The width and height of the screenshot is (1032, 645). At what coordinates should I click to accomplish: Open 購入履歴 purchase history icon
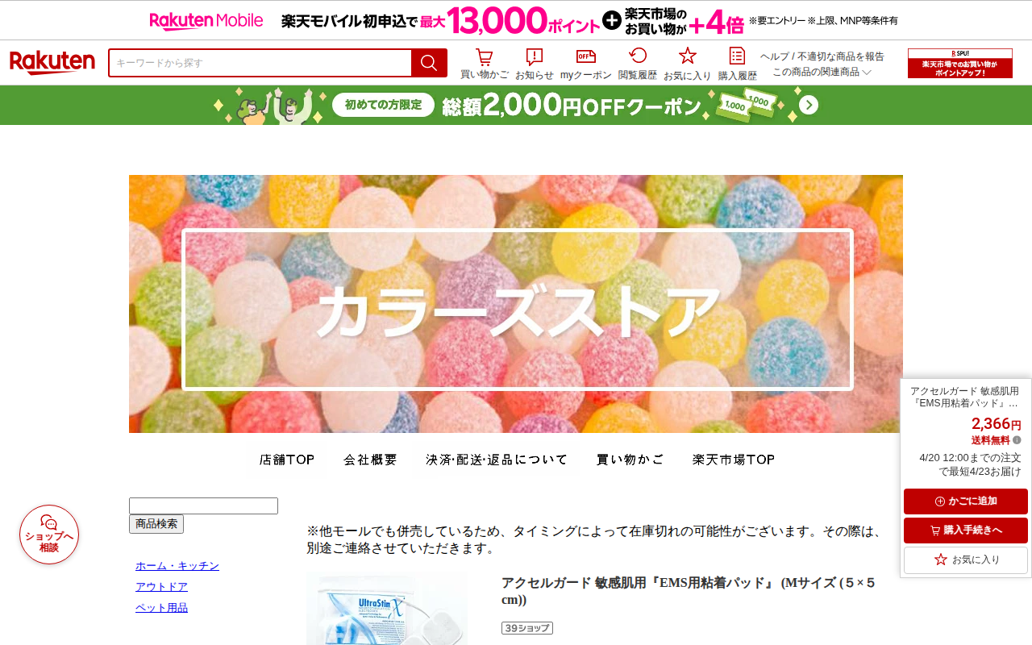pyautogui.click(x=737, y=64)
